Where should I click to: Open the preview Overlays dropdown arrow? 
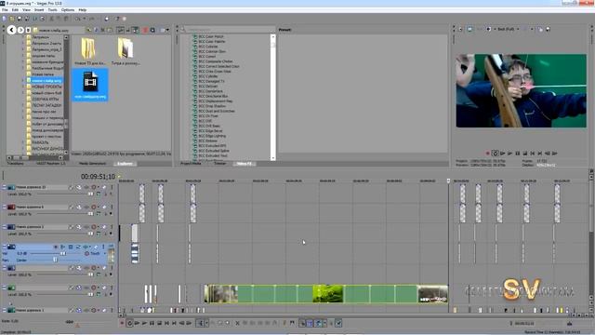tap(532, 29)
